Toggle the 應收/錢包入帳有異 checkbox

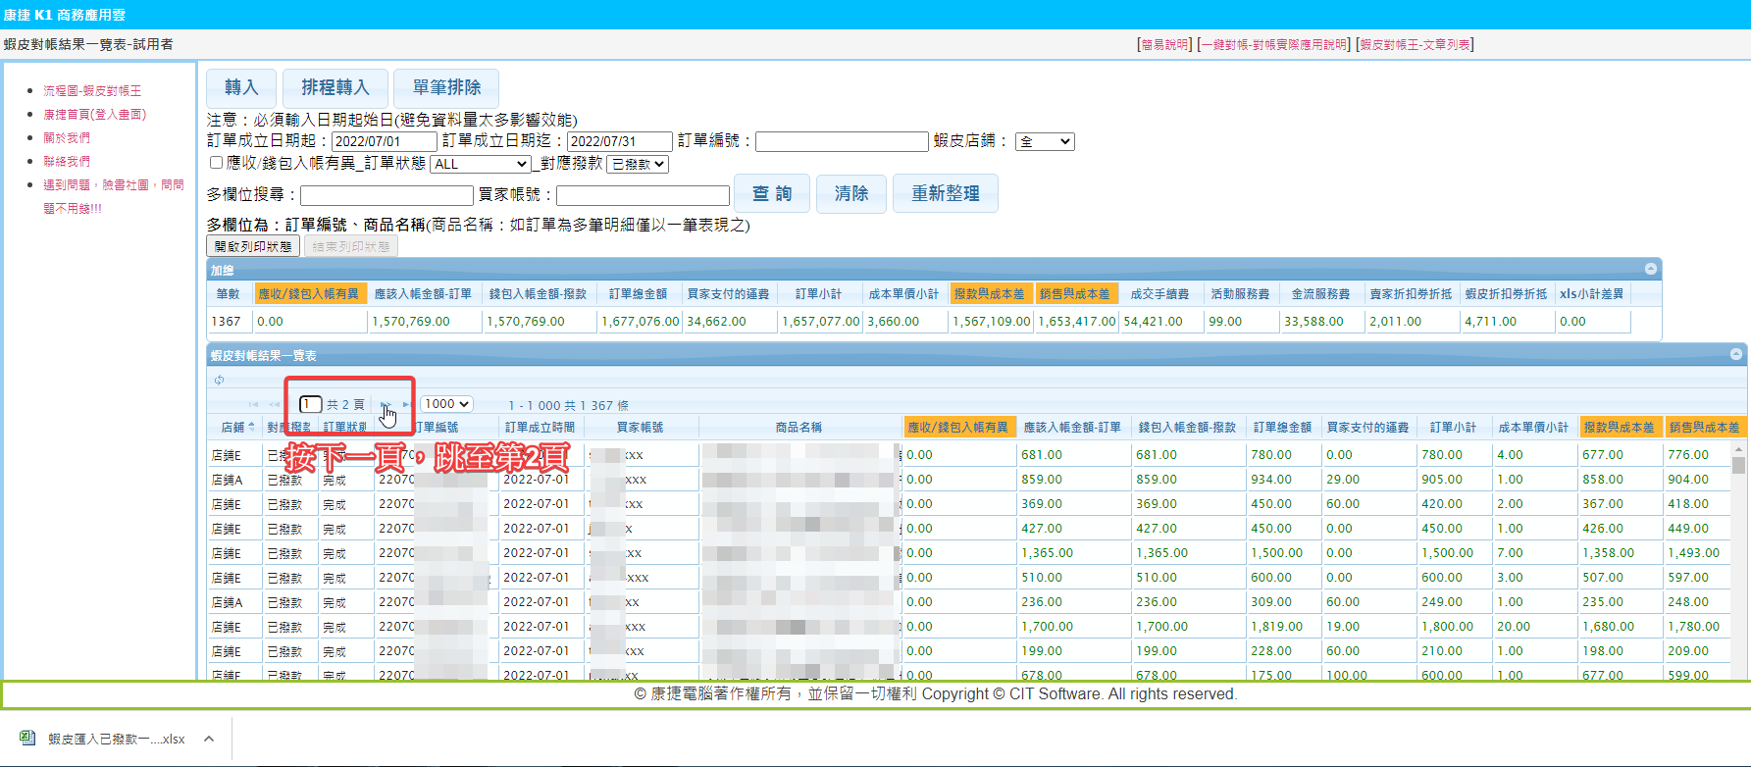point(216,163)
